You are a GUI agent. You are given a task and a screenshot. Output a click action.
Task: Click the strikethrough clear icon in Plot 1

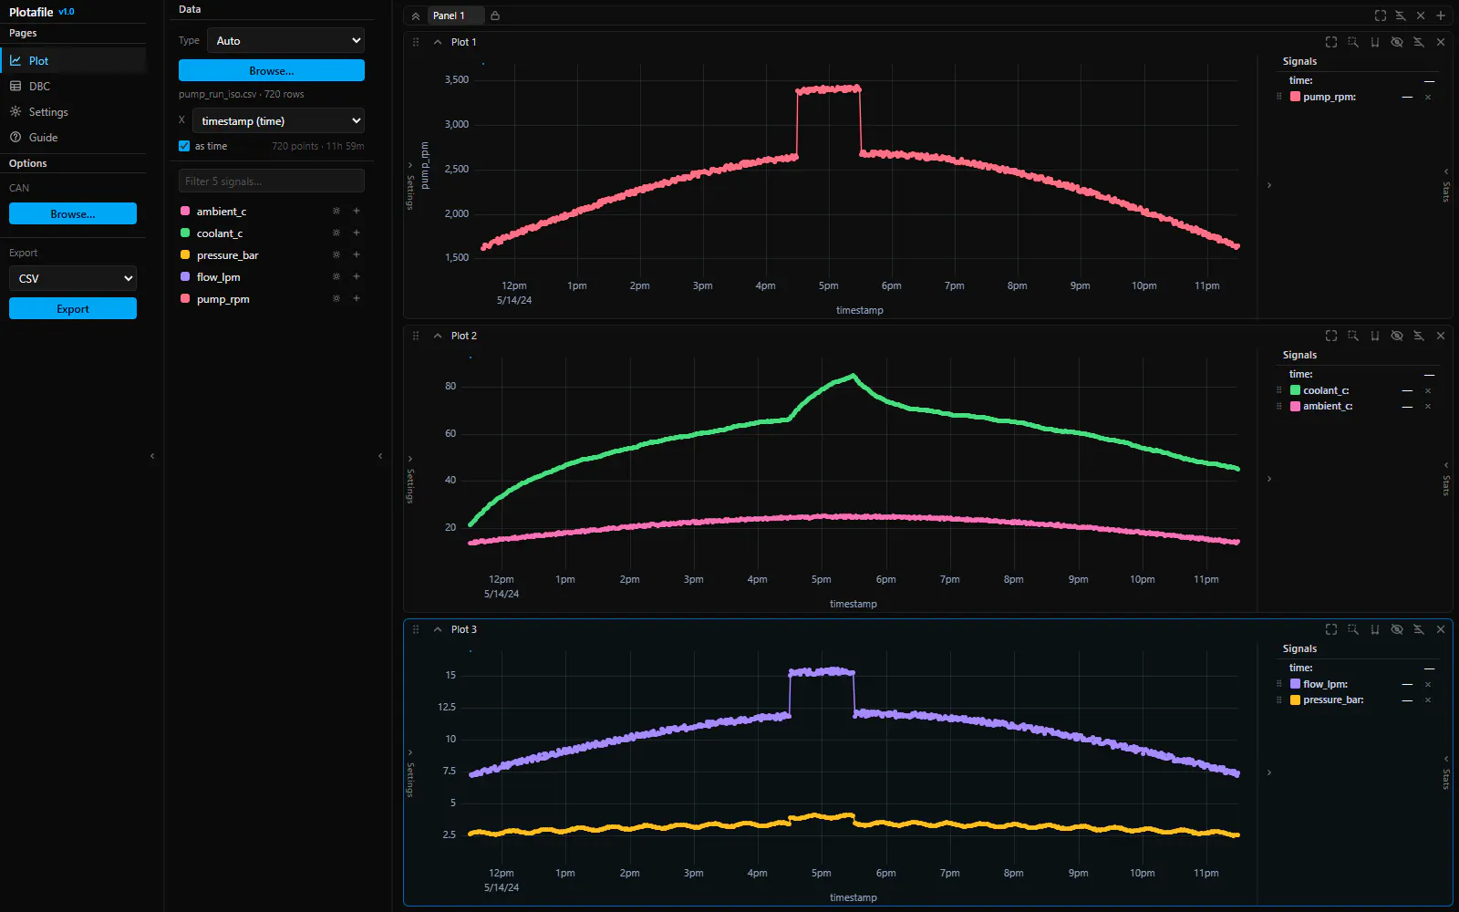1419,42
